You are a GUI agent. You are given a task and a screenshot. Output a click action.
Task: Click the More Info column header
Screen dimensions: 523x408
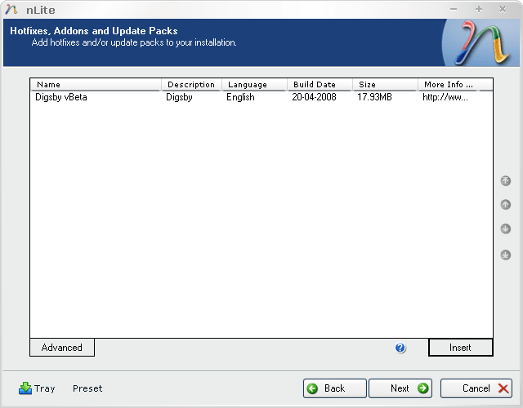click(x=449, y=85)
